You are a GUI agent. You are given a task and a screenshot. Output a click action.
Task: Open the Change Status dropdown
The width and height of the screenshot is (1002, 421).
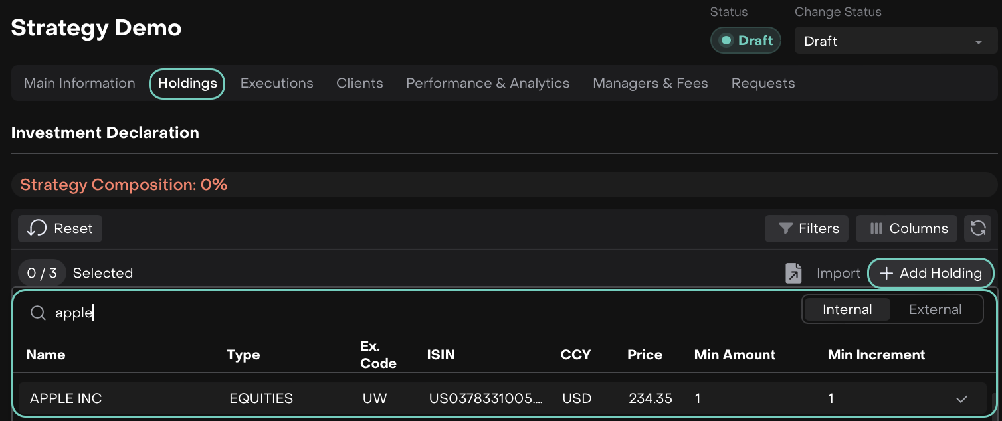point(894,41)
